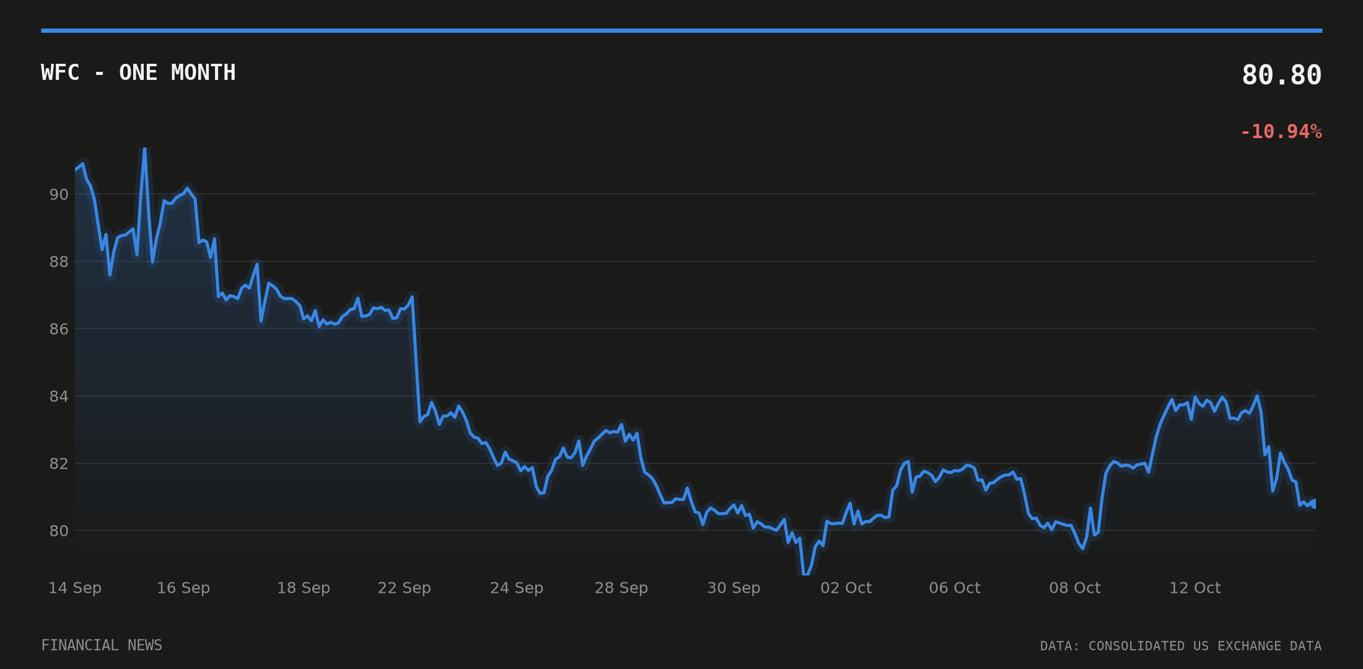
Task: Click the 12 Oct date label
Action: point(1195,588)
